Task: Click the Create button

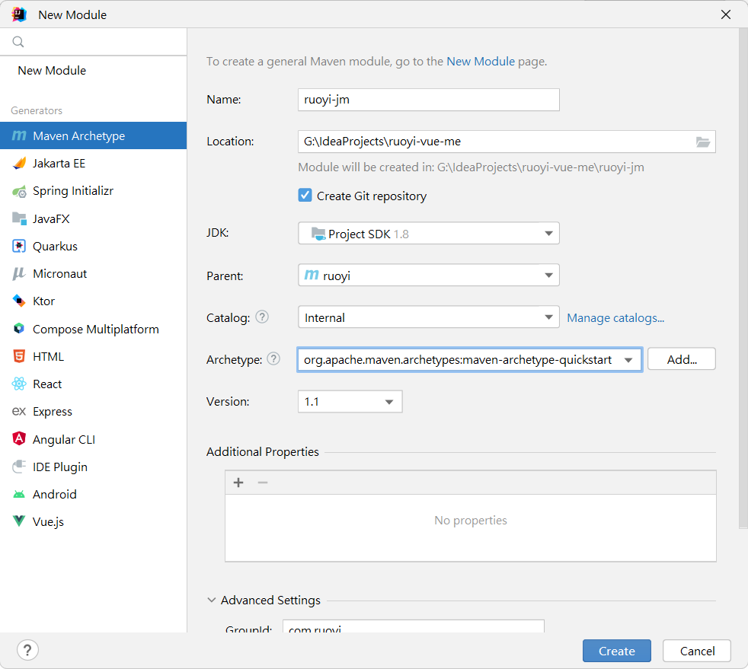Action: (616, 651)
